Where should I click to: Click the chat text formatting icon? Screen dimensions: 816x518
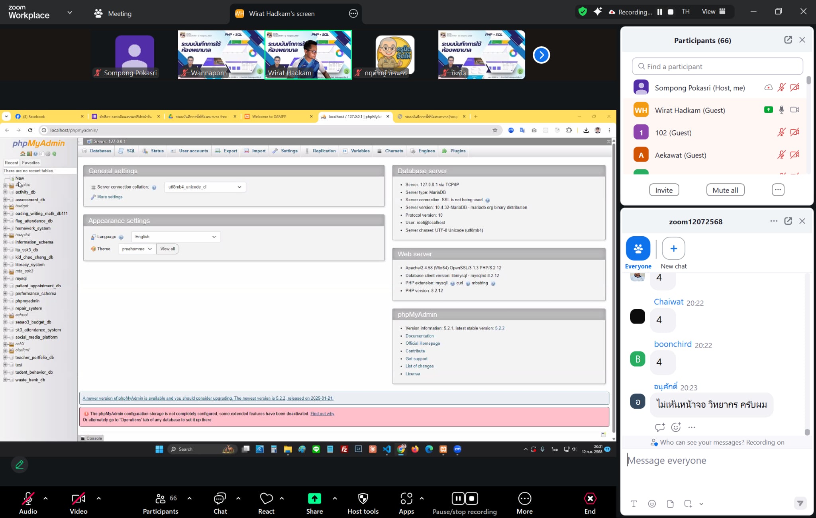(x=634, y=504)
